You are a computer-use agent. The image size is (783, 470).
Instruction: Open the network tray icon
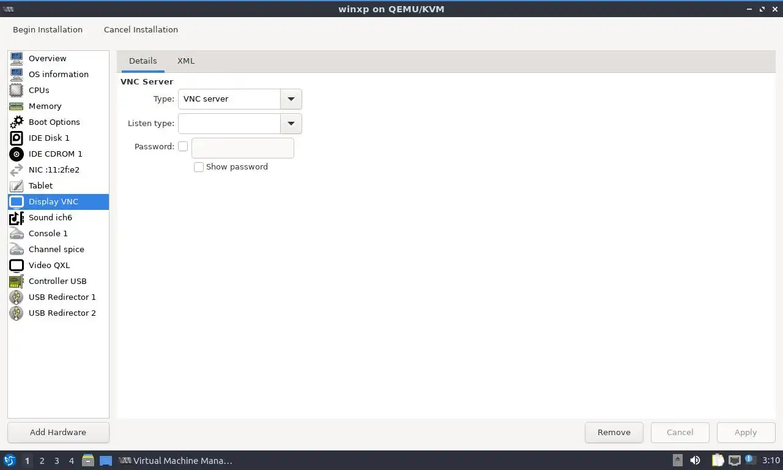735,460
